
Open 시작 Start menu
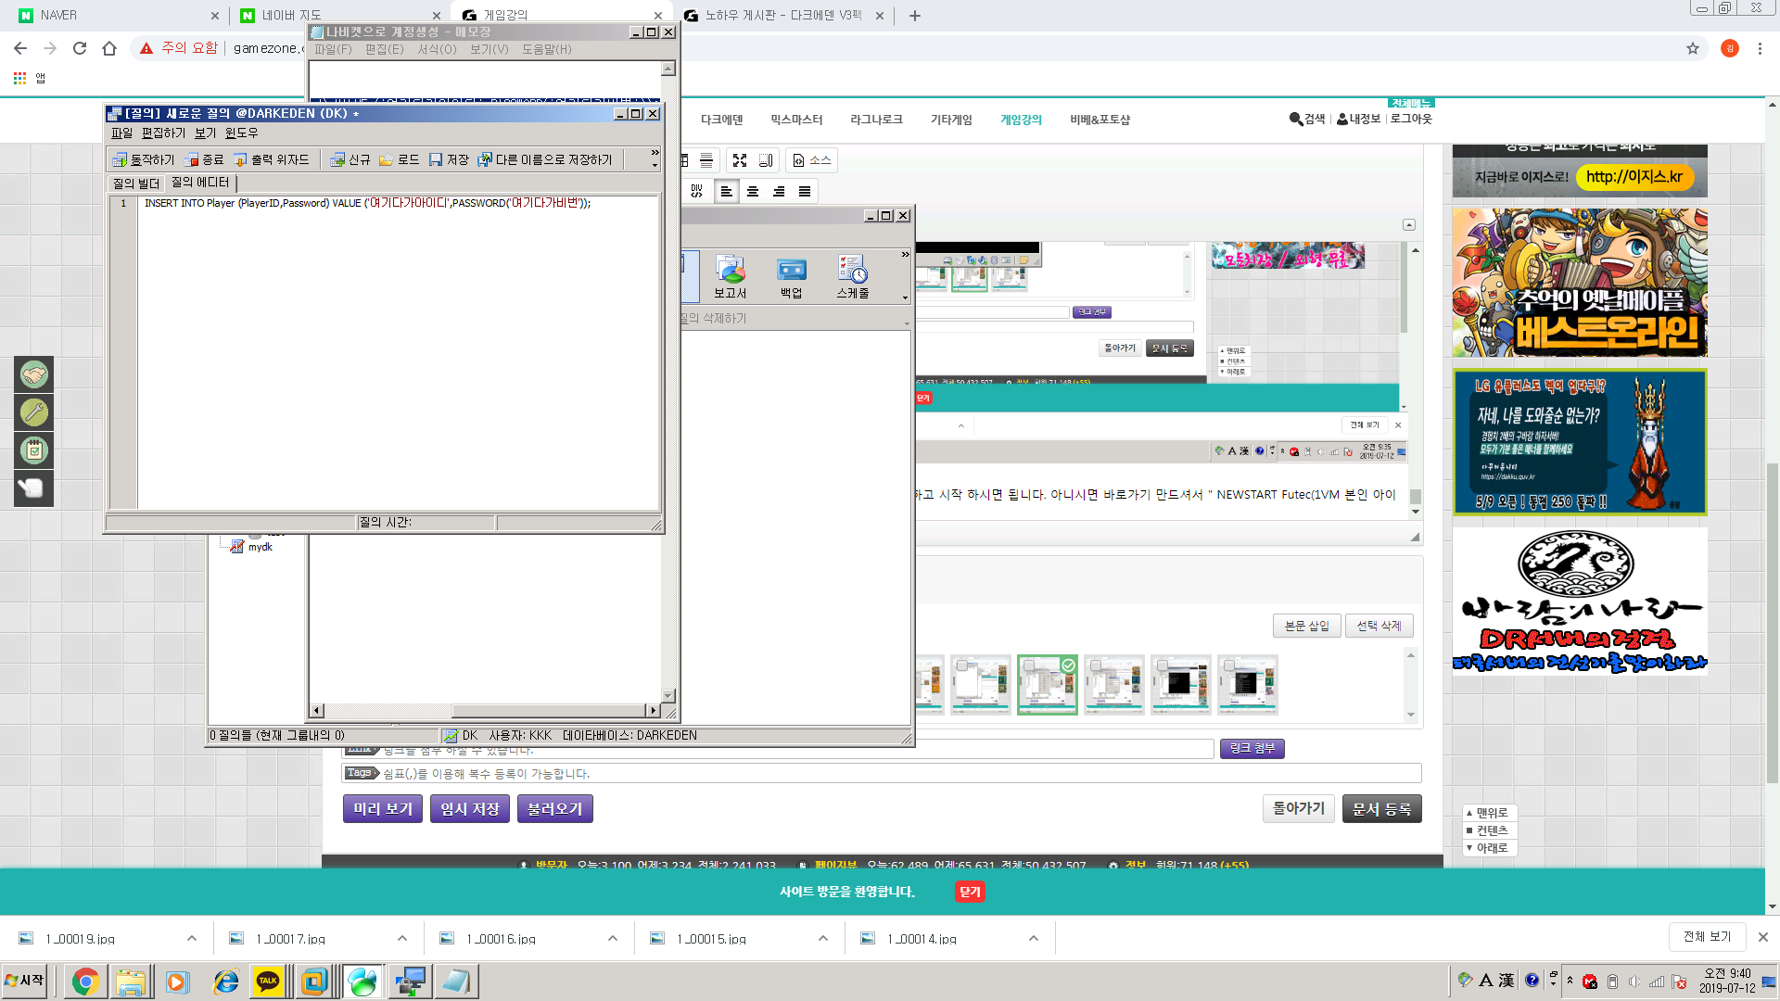pos(24,981)
